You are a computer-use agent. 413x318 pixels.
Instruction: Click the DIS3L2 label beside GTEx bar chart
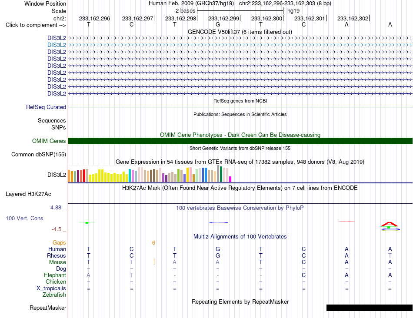[57, 175]
